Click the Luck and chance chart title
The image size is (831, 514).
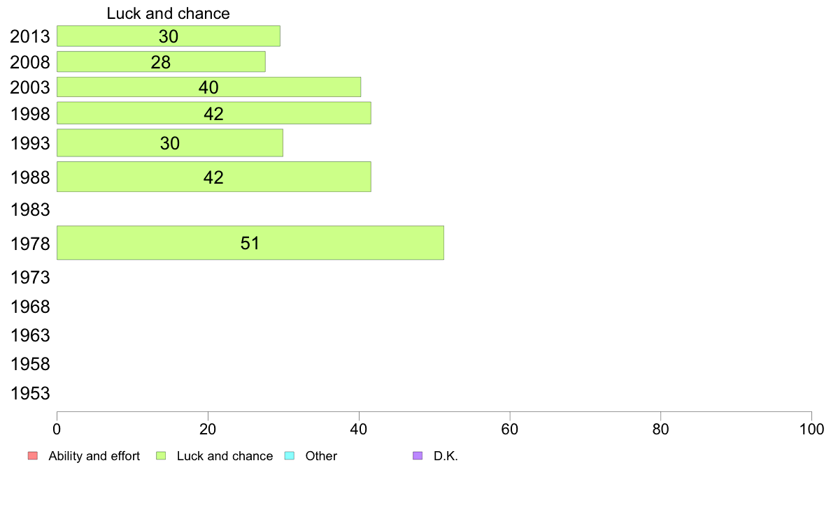[168, 13]
